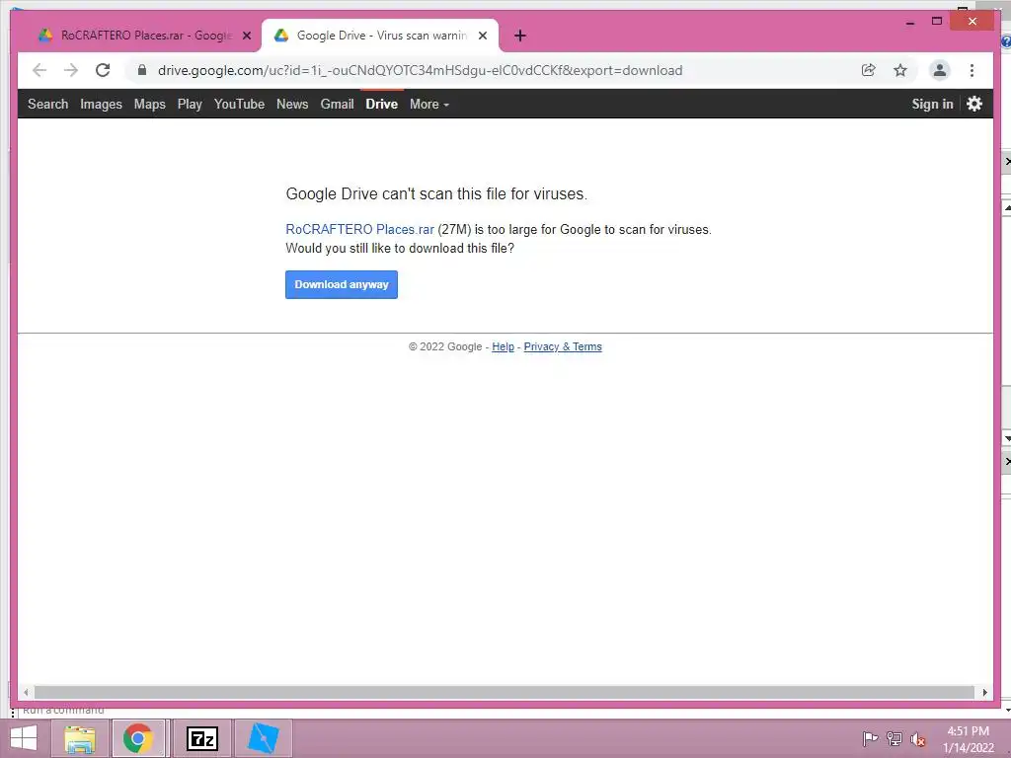Click the horizontal scrollbar track
The height and width of the screenshot is (758, 1011).
coord(505,692)
